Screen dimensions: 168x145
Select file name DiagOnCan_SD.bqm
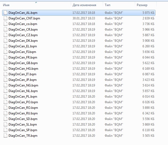coord(23,119)
